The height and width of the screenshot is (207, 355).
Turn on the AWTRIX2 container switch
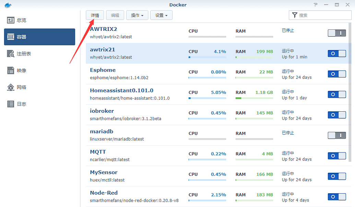[337, 33]
